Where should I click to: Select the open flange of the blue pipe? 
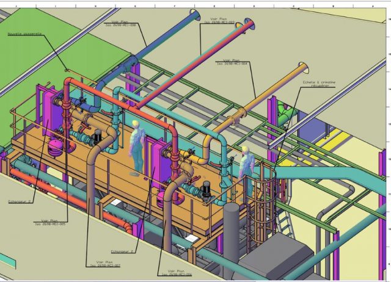coord(195,15)
